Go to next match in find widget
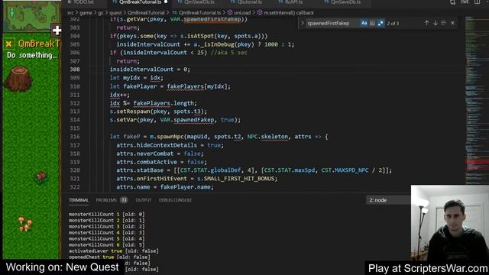Image resolution: width=489 pixels, height=275 pixels. click(x=435, y=23)
